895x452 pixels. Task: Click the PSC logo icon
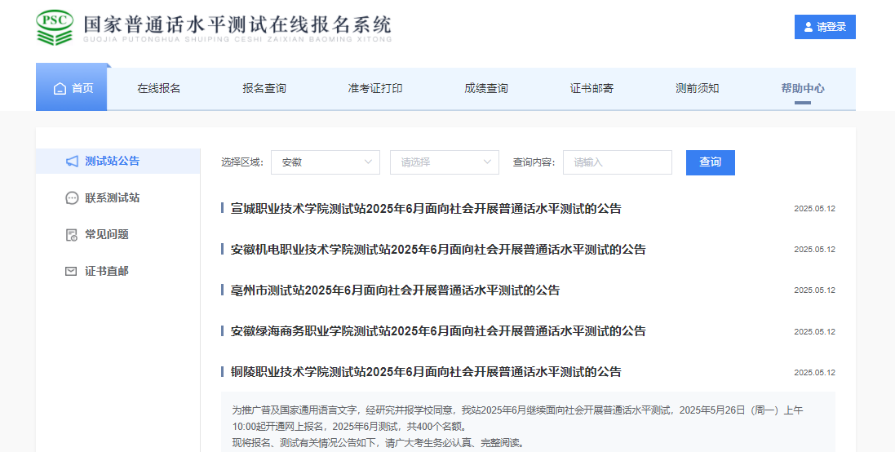tap(55, 28)
